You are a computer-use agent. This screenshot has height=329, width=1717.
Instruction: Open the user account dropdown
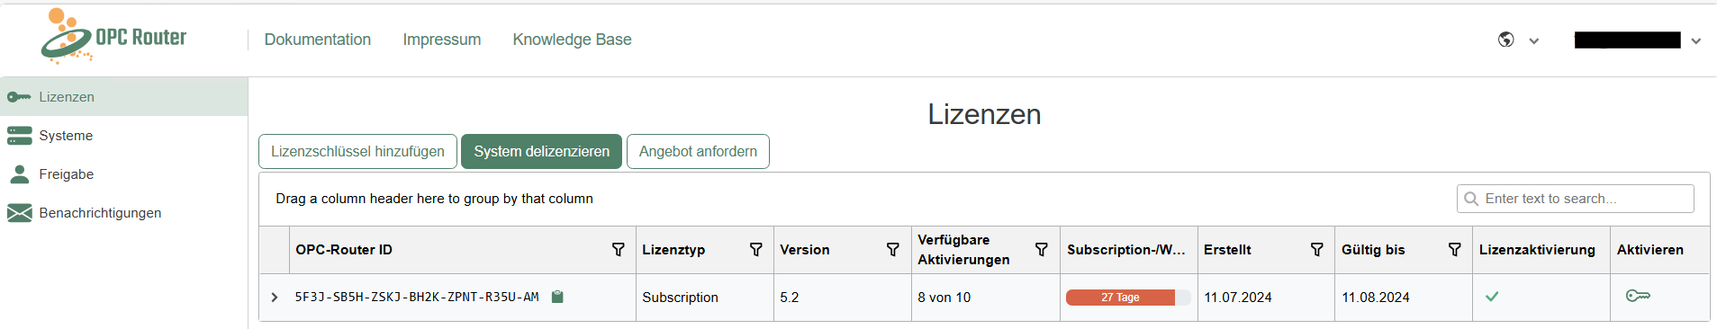coord(1638,40)
